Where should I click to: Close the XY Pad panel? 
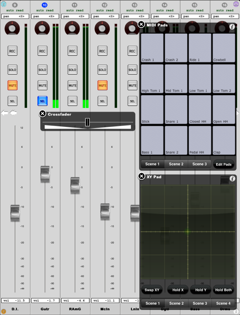coord(141,176)
